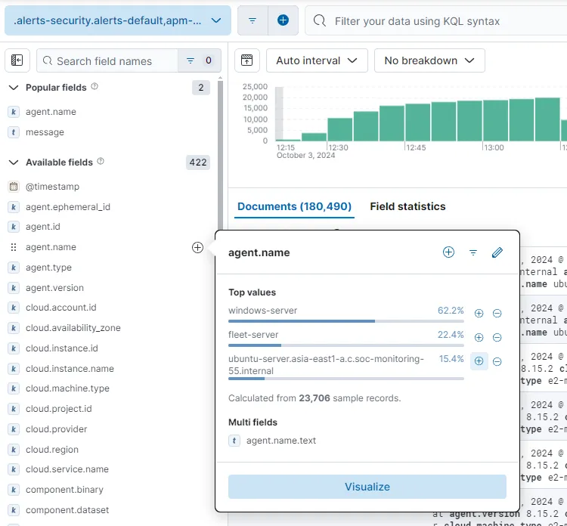
Task: Click the Visualize button
Action: pos(367,487)
